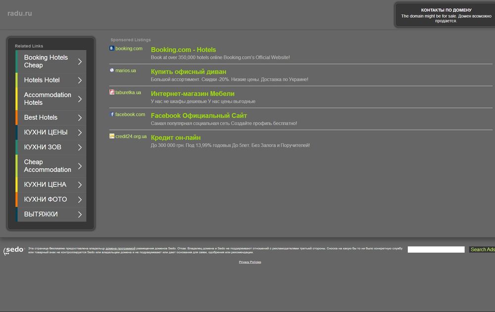
Task: Select КУХНИ ЦЕНА related link
Action: (x=51, y=184)
